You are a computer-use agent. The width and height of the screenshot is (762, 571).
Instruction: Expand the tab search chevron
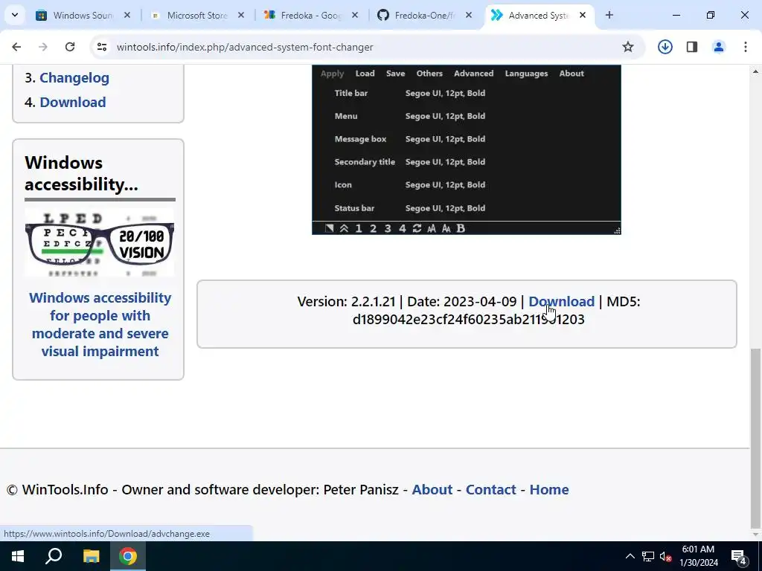point(15,15)
